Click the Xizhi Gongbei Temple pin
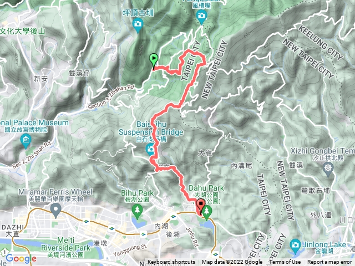This screenshot has width=355, height=266. tap(328, 168)
